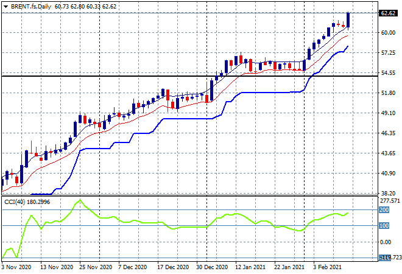Click the 51.80 price axis label
Viewport: 402px width, 274px height.
pyautogui.click(x=388, y=93)
